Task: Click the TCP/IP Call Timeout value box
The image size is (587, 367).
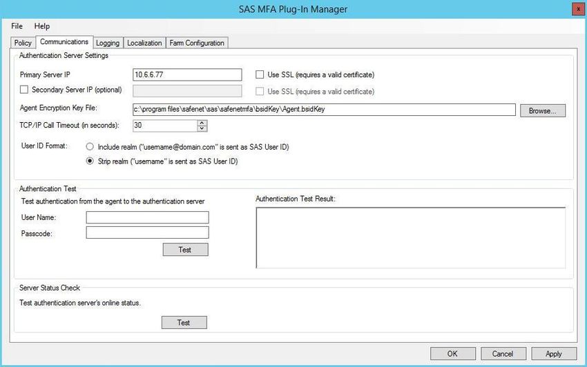Action: click(x=165, y=126)
